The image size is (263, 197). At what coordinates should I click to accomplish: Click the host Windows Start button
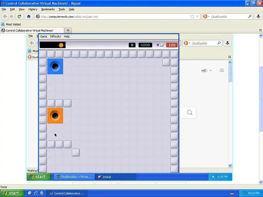(x=12, y=193)
